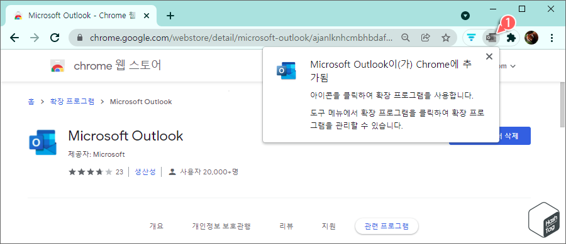Click the Outlook icon in the popup
The height and width of the screenshot is (244, 566).
click(x=286, y=70)
